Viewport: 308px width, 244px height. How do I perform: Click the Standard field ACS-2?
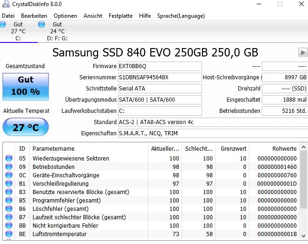tap(213, 122)
